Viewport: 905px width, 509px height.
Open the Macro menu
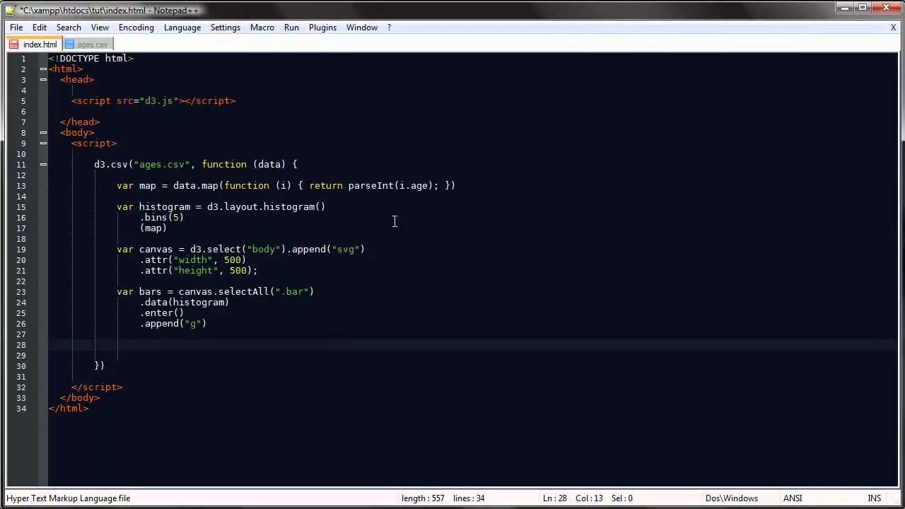click(262, 28)
